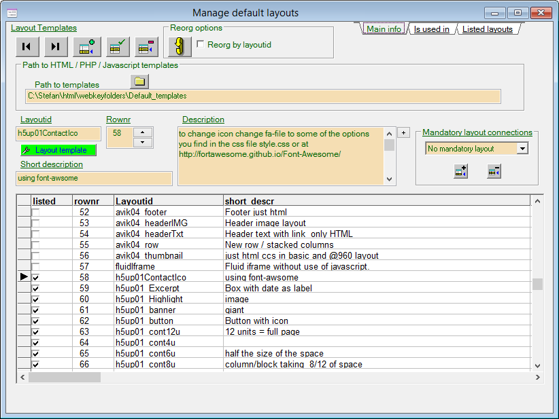Switch to Is used in tab
The width and height of the screenshot is (559, 419).
coord(431,29)
